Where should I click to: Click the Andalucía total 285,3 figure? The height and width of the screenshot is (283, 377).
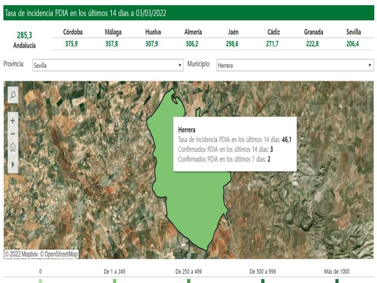tap(24, 36)
